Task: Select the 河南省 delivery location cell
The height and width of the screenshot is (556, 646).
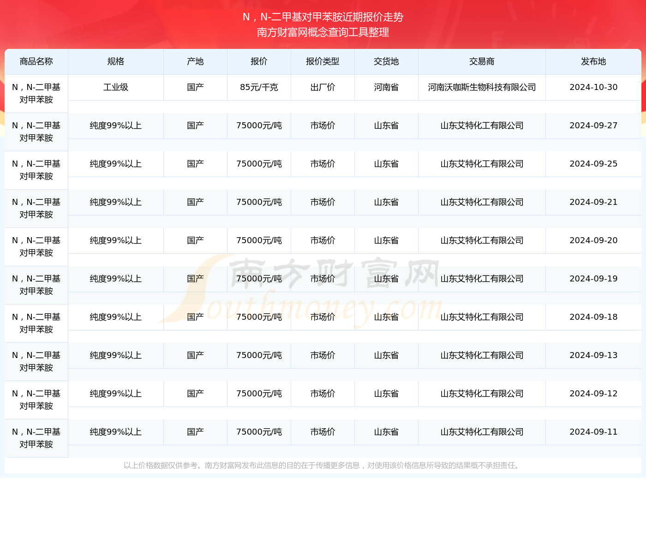Action: pyautogui.click(x=386, y=87)
